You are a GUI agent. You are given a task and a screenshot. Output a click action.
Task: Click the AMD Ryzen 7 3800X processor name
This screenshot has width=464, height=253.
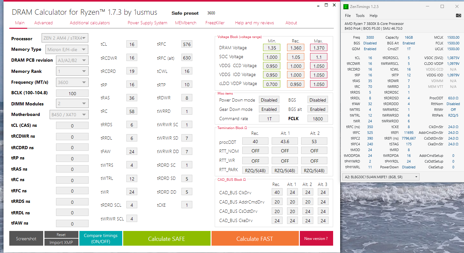374,24
